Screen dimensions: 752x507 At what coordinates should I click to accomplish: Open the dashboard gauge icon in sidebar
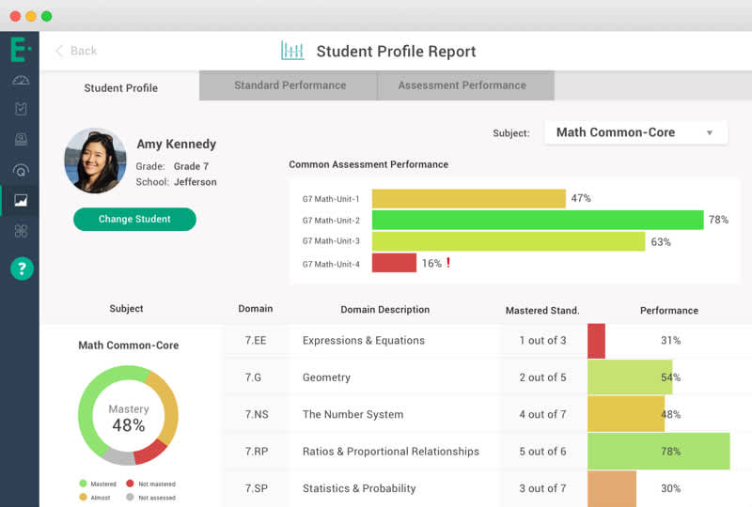click(21, 80)
